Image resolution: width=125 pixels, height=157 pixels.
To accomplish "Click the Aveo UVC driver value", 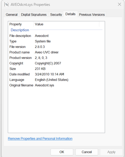I will coord(47,52).
